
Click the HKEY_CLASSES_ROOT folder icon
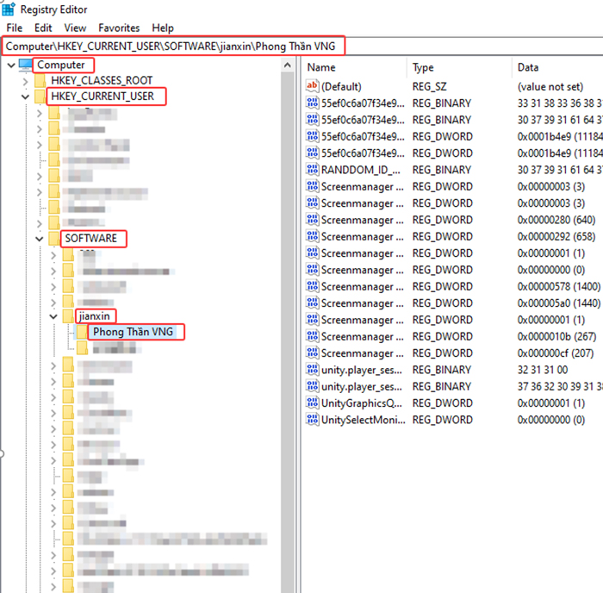[40, 81]
